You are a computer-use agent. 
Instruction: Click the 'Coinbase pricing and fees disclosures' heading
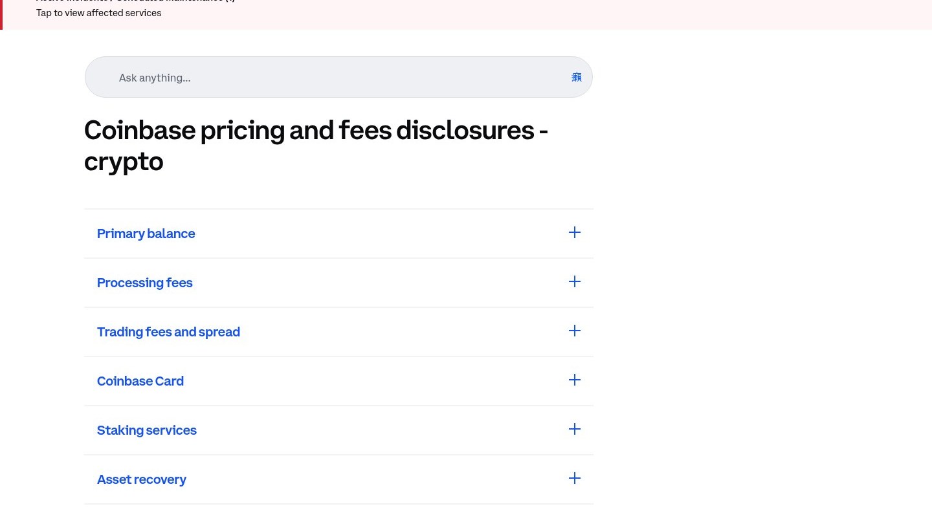tap(316, 146)
